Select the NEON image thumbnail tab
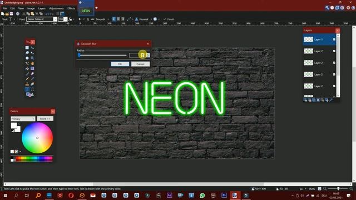 coord(86,11)
